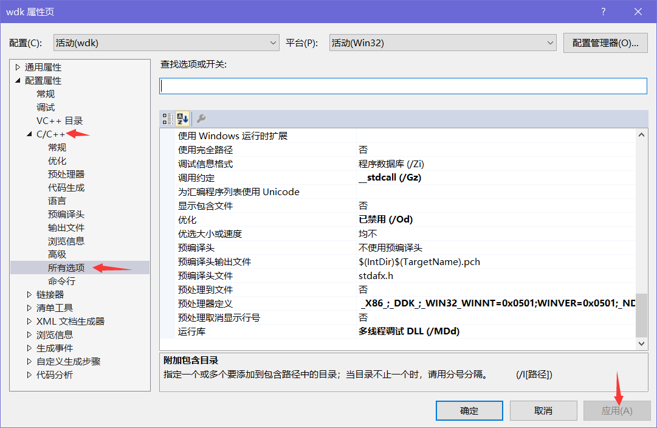Expand the XML 文档生成器 node
657x428 pixels.
coord(29,322)
